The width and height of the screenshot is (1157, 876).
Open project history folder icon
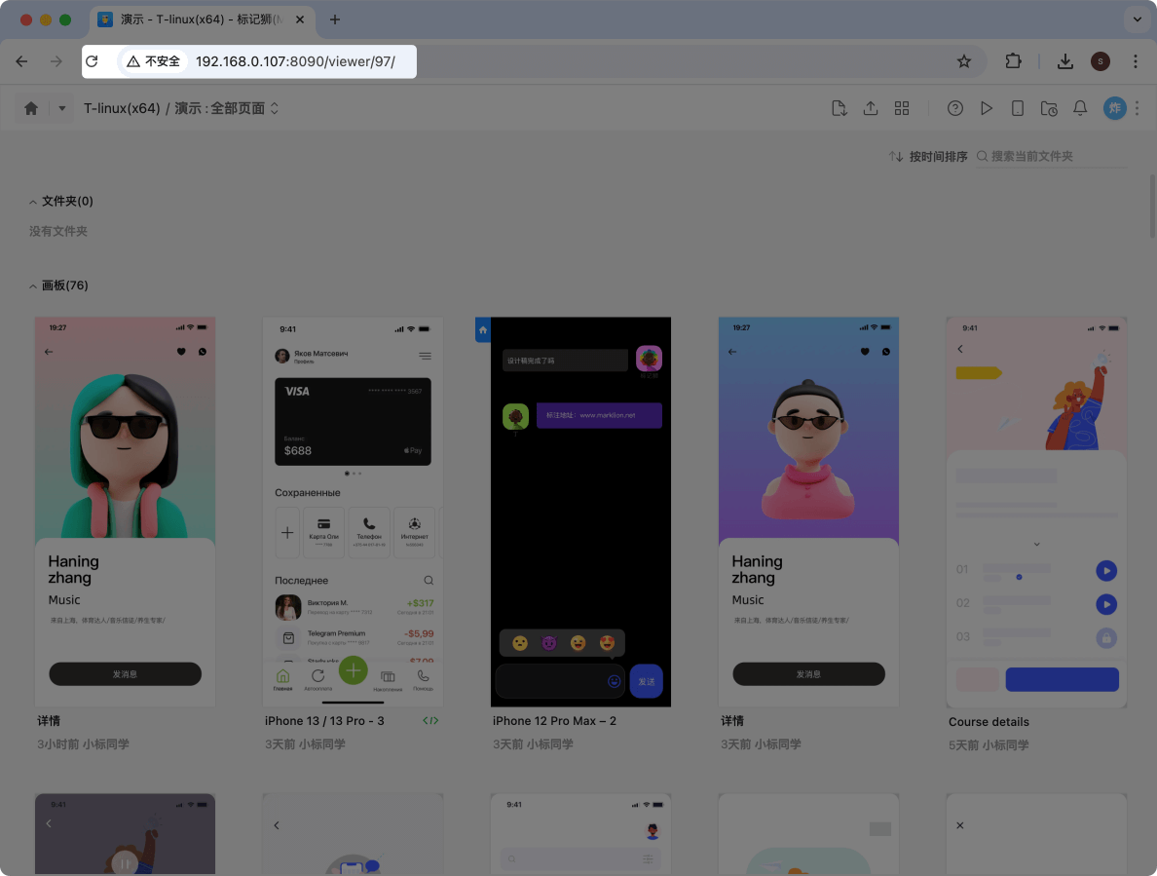click(1049, 108)
